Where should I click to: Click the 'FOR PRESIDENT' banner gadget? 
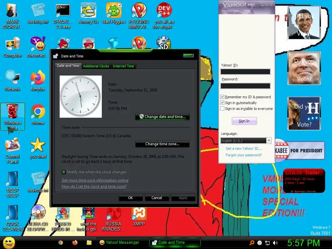click(x=300, y=150)
